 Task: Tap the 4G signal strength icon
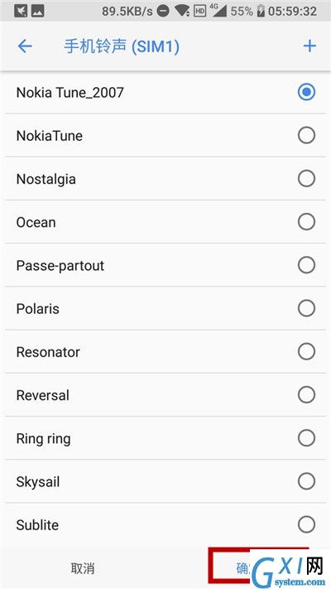(x=218, y=12)
